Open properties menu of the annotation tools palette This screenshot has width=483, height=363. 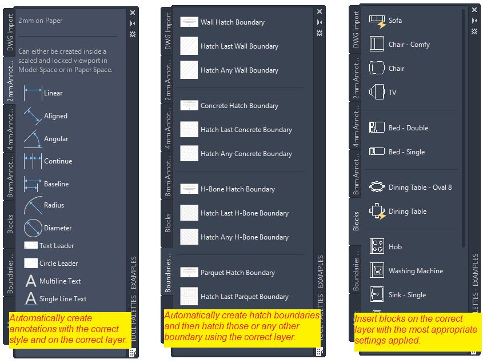133,34
